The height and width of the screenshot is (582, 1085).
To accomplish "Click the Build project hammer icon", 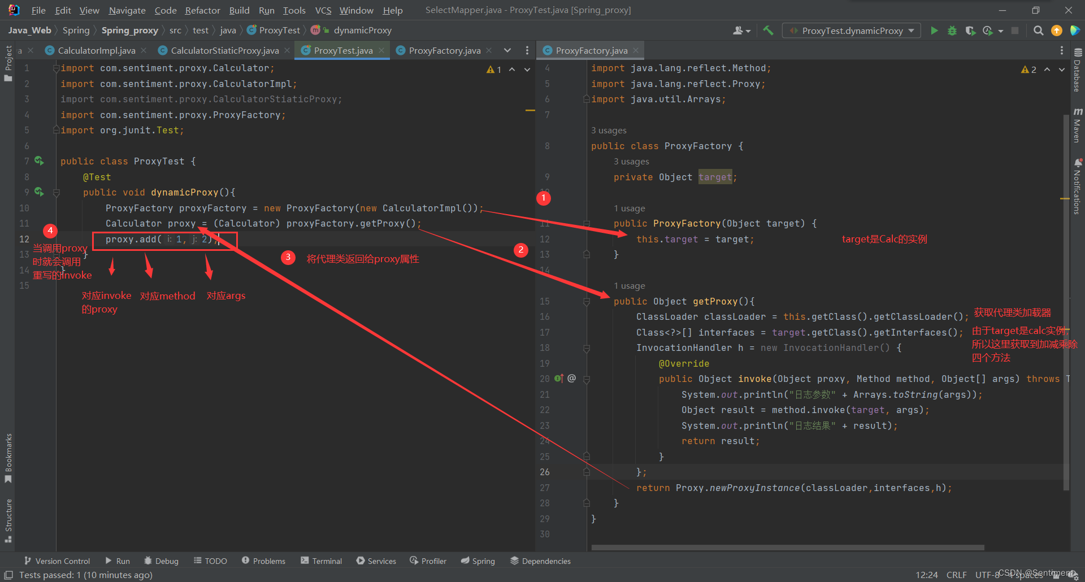I will pyautogui.click(x=768, y=31).
